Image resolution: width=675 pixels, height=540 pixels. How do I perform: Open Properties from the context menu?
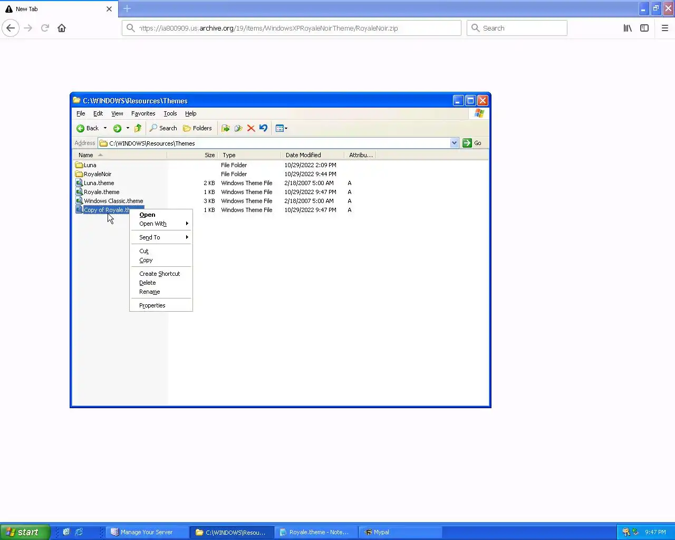click(x=161, y=305)
